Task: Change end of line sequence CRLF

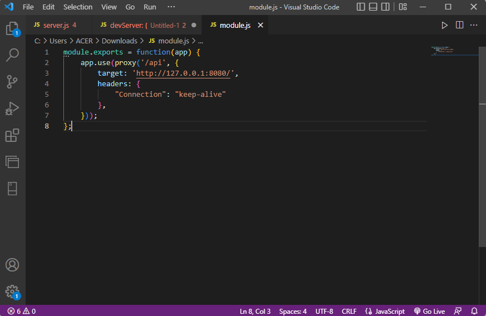Action: (x=349, y=311)
